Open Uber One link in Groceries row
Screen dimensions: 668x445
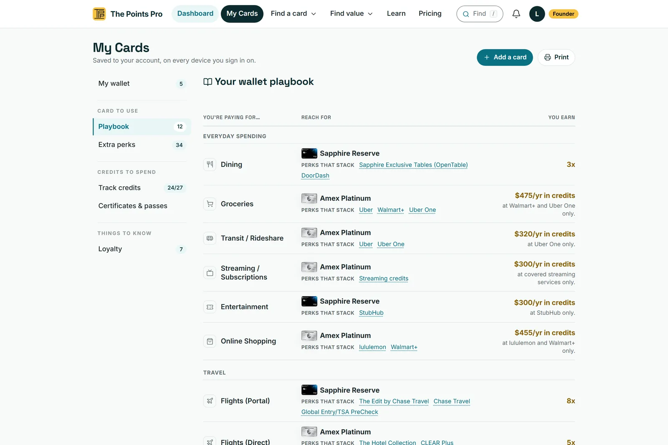423,210
